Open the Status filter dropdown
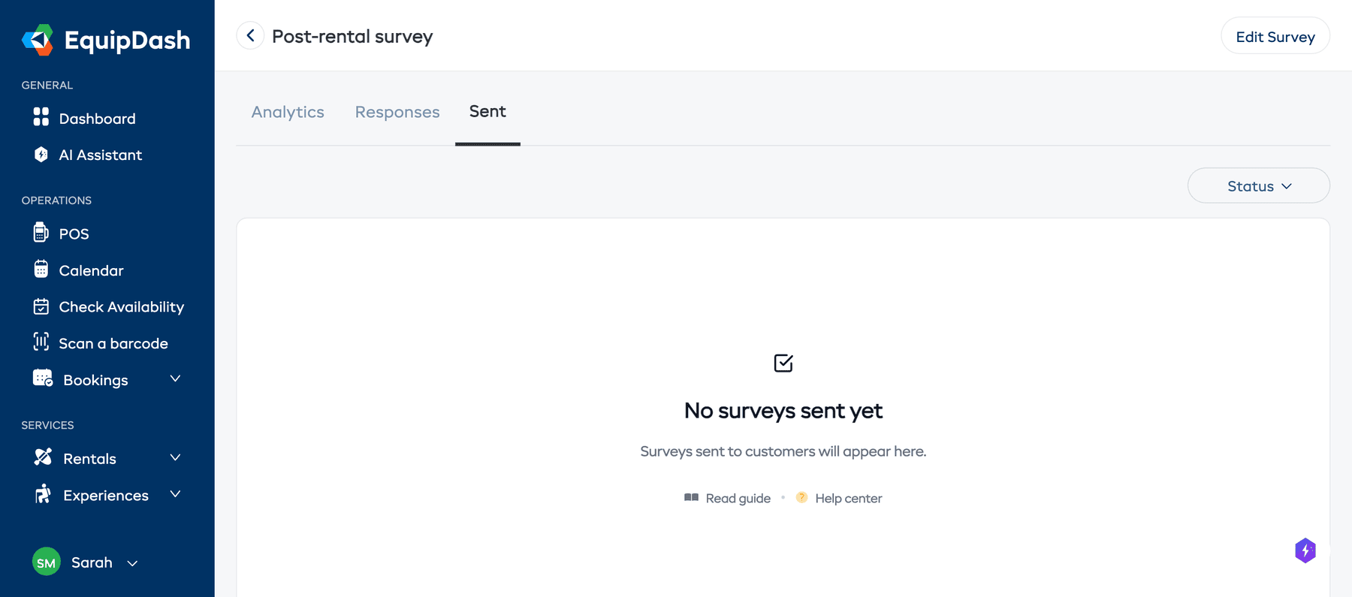Viewport: 1352px width, 597px height. 1258,185
